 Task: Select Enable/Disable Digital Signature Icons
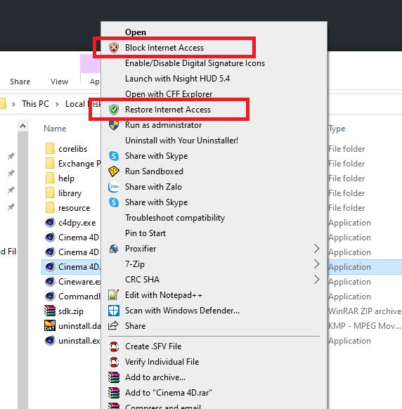[x=195, y=63]
